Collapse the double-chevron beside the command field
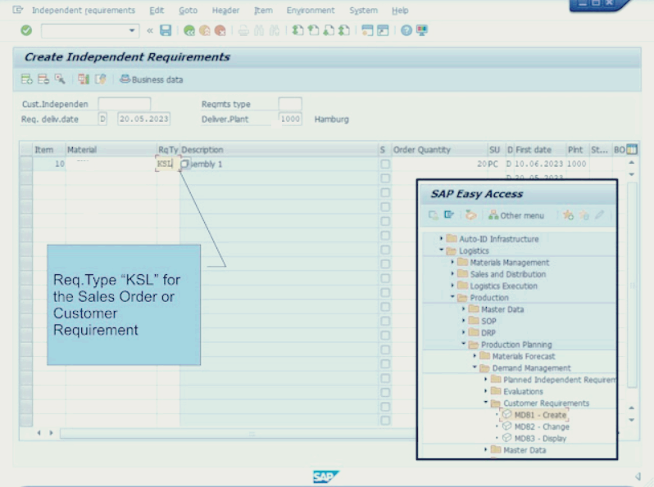 click(x=150, y=30)
